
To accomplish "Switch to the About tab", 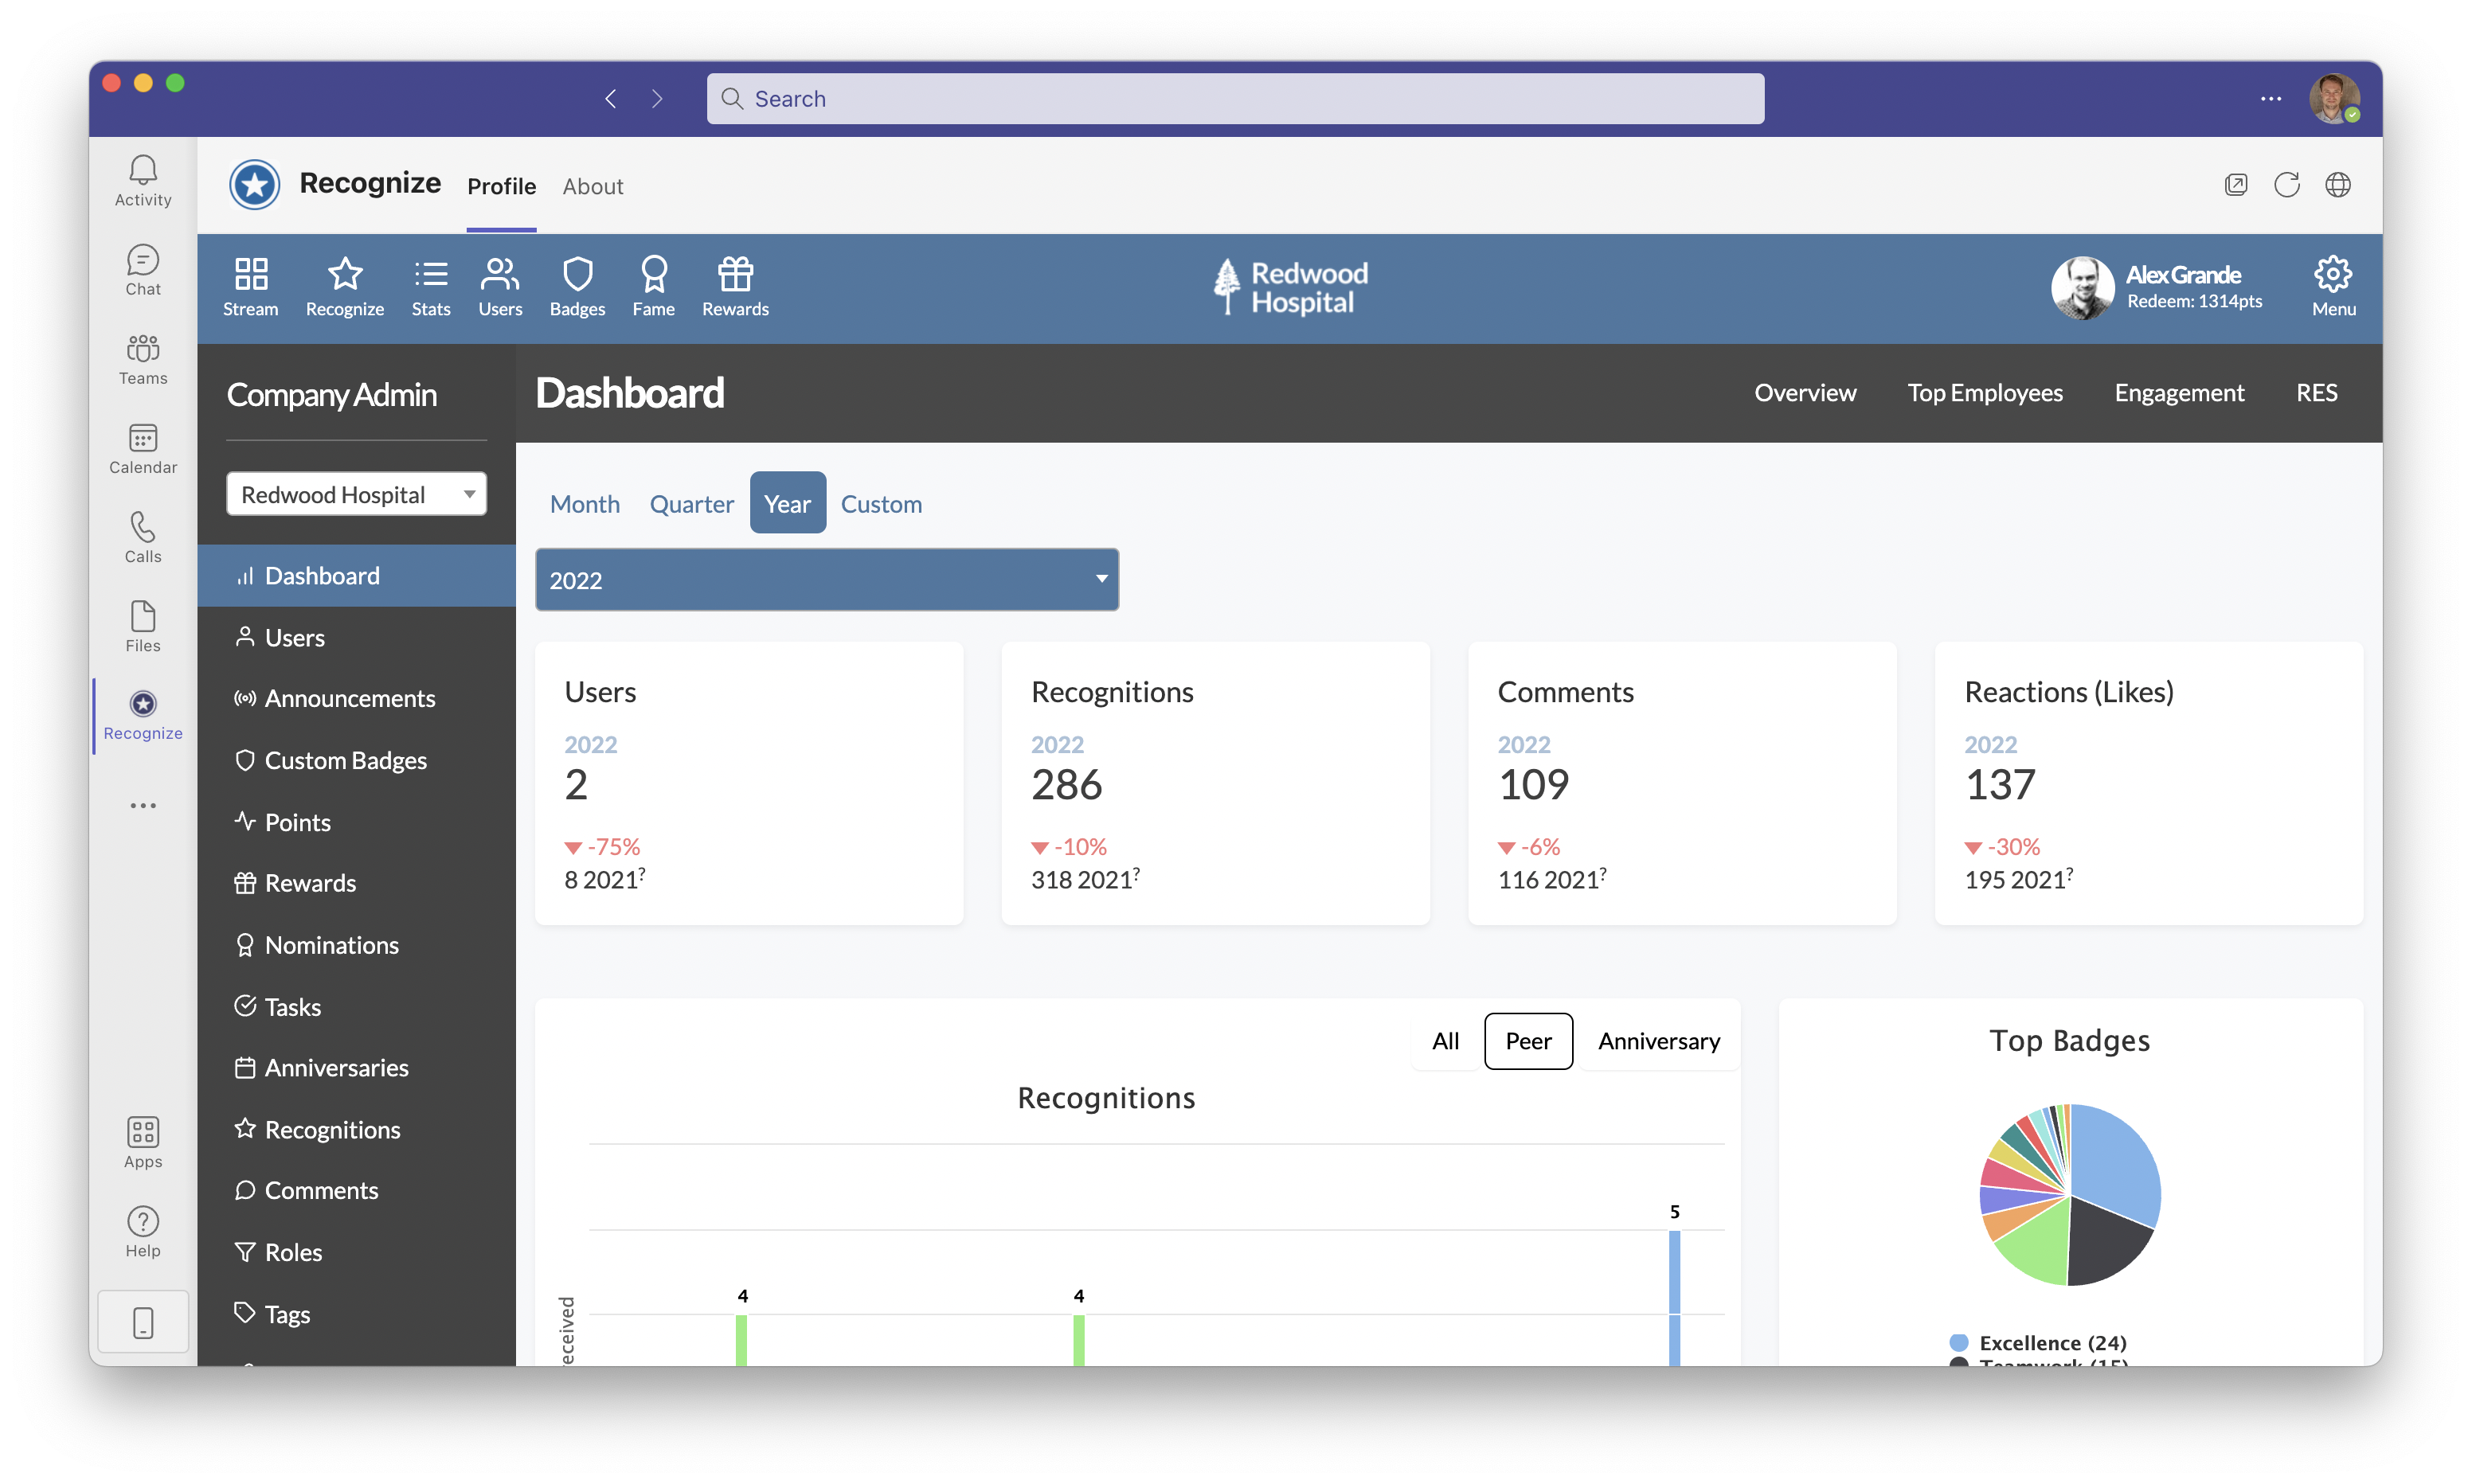I will pyautogui.click(x=593, y=186).
